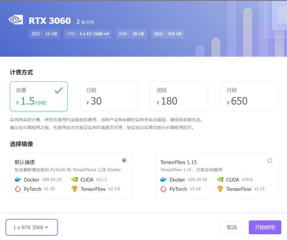Click TensorFlow 1.15, 30系实例慎用 description text

coord(191,170)
